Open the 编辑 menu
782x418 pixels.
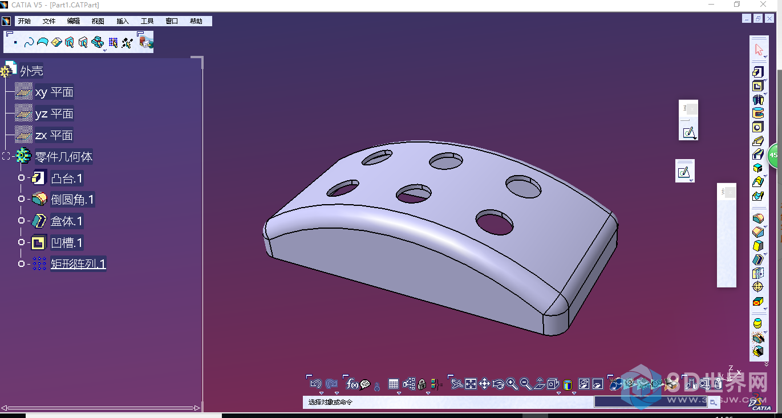point(74,21)
